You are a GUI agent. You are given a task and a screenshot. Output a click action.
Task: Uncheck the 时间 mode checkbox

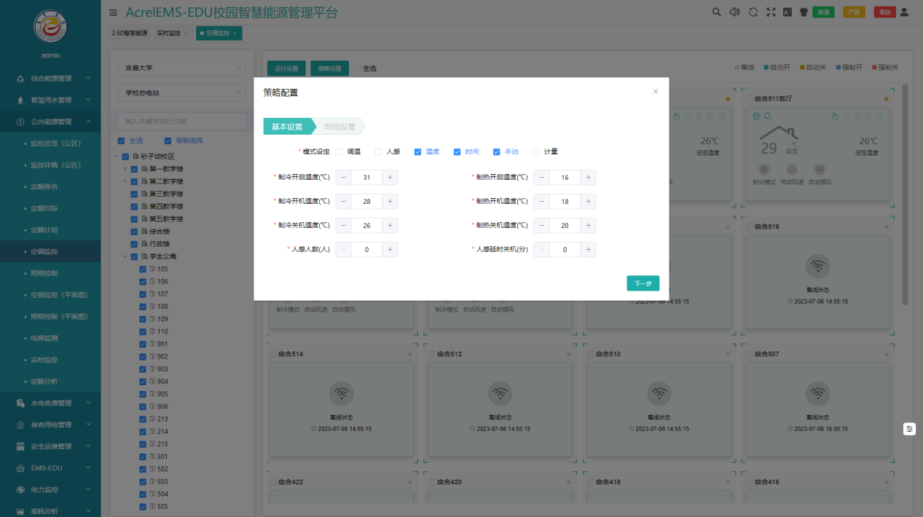click(x=457, y=151)
